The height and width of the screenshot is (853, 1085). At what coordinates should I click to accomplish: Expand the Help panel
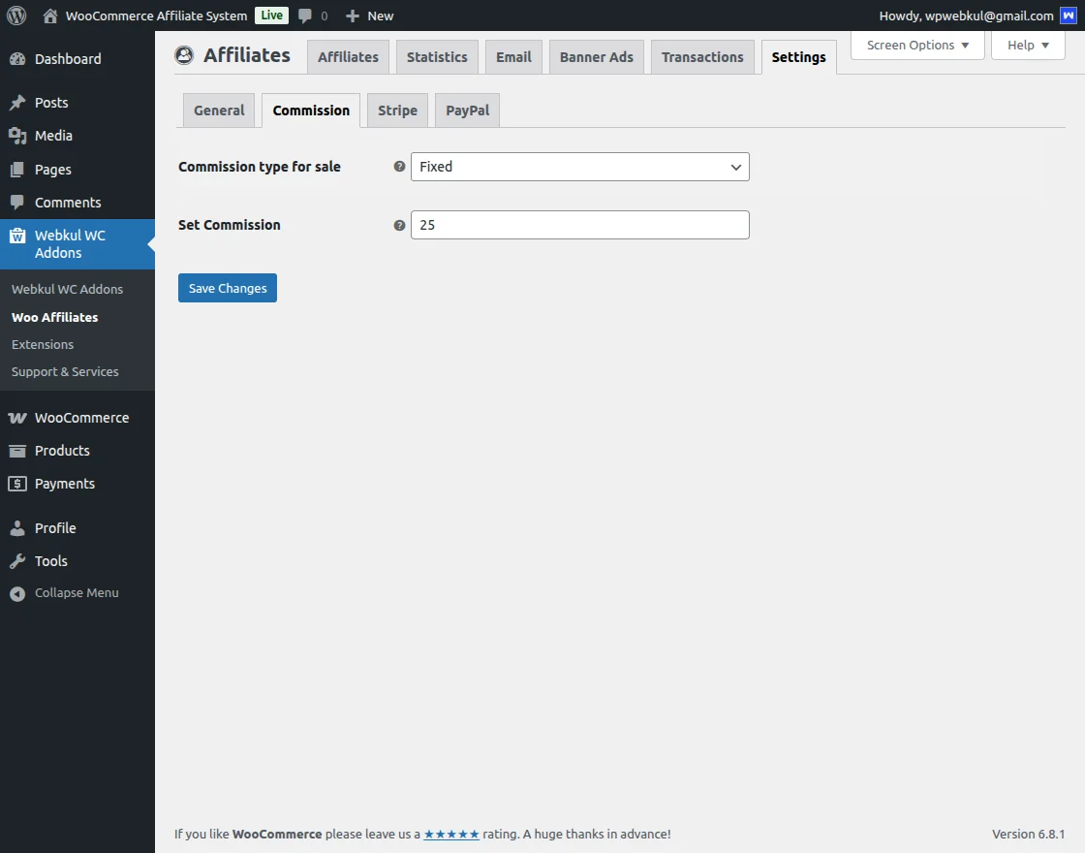[x=1028, y=45]
